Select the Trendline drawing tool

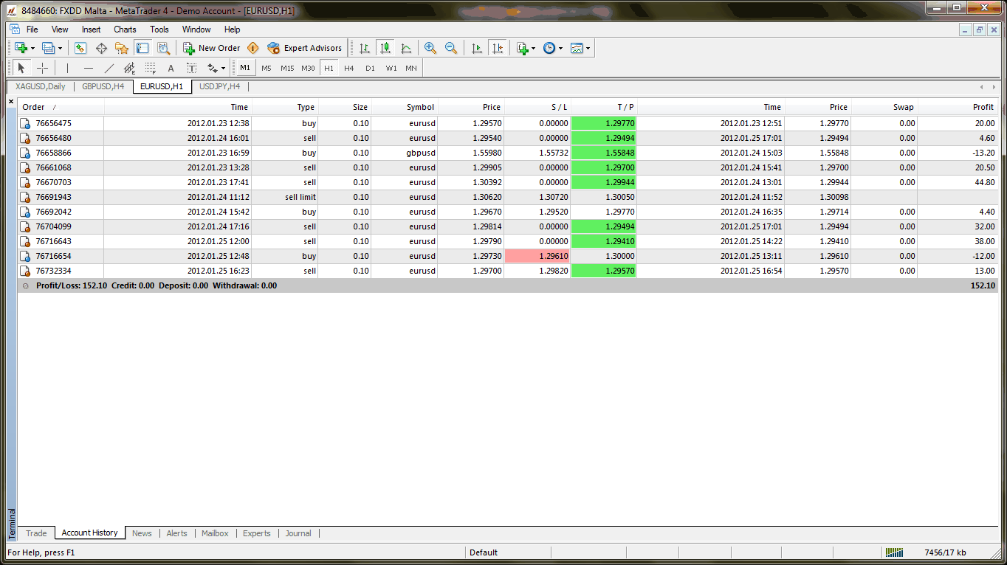pos(109,68)
